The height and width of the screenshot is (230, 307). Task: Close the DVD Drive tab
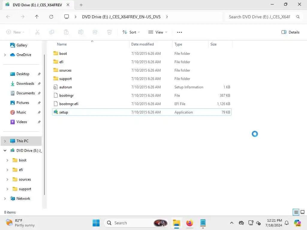pyautogui.click(x=68, y=5)
